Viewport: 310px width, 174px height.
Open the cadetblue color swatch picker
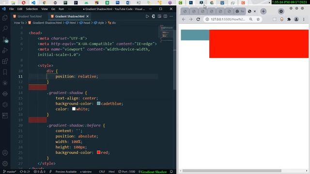pyautogui.click(x=98, y=103)
